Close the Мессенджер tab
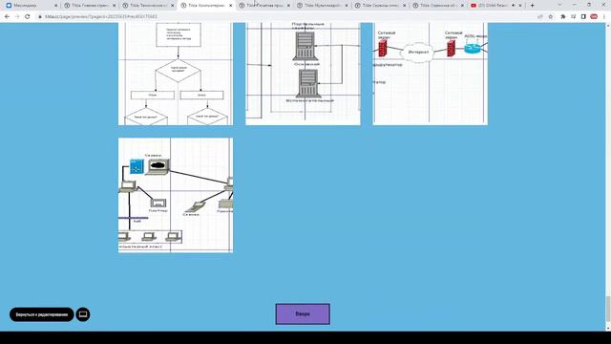Image resolution: width=611 pixels, height=344 pixels. click(55, 6)
